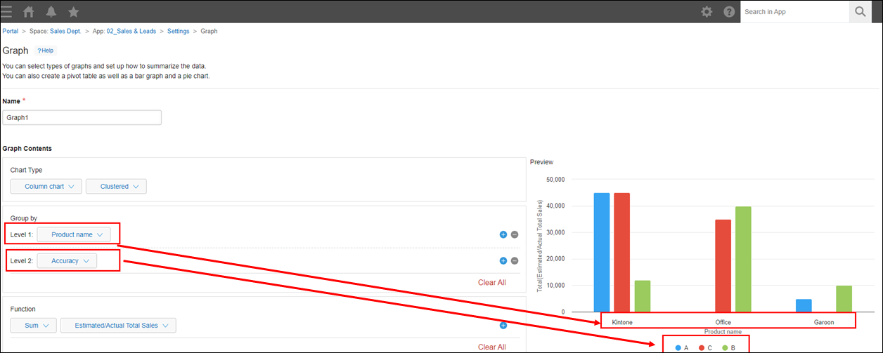Navigate to the Settings breadcrumb link
The image size is (883, 353).
178,32
